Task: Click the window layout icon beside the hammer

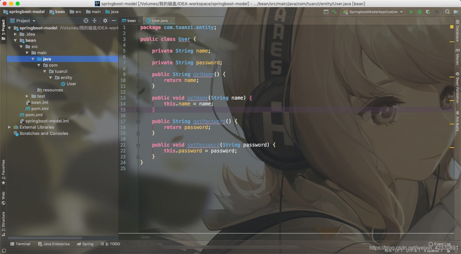Action: point(326,12)
